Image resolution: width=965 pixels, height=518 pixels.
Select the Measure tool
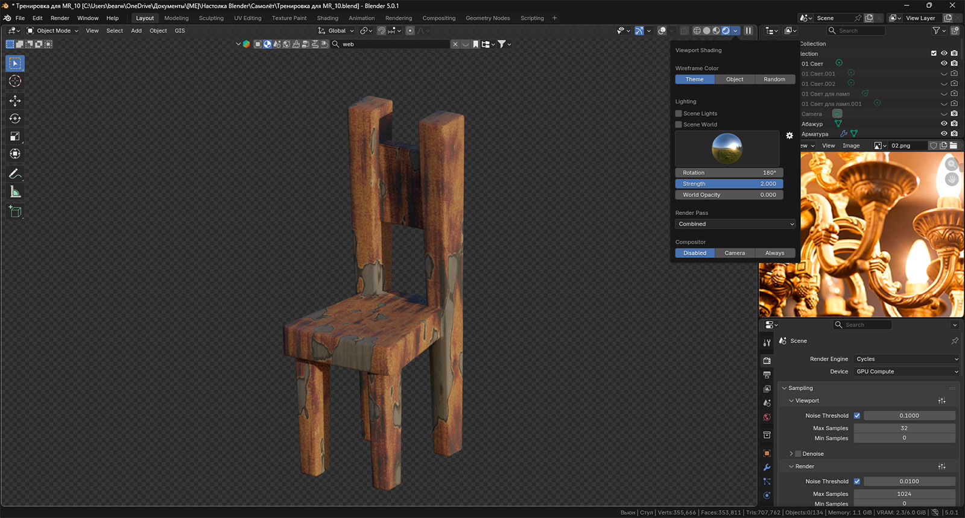click(x=15, y=192)
